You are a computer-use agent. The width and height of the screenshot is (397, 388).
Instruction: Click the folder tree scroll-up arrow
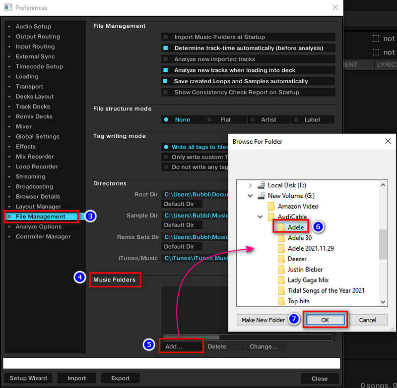point(383,185)
